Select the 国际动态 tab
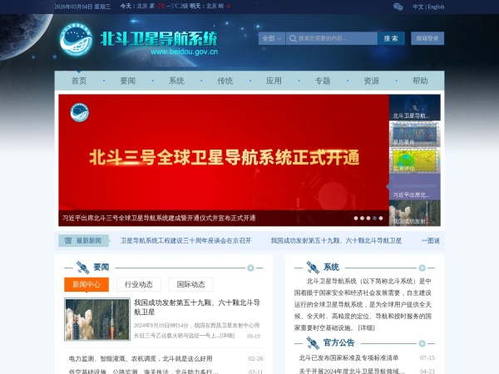499x374 pixels. pyautogui.click(x=190, y=284)
